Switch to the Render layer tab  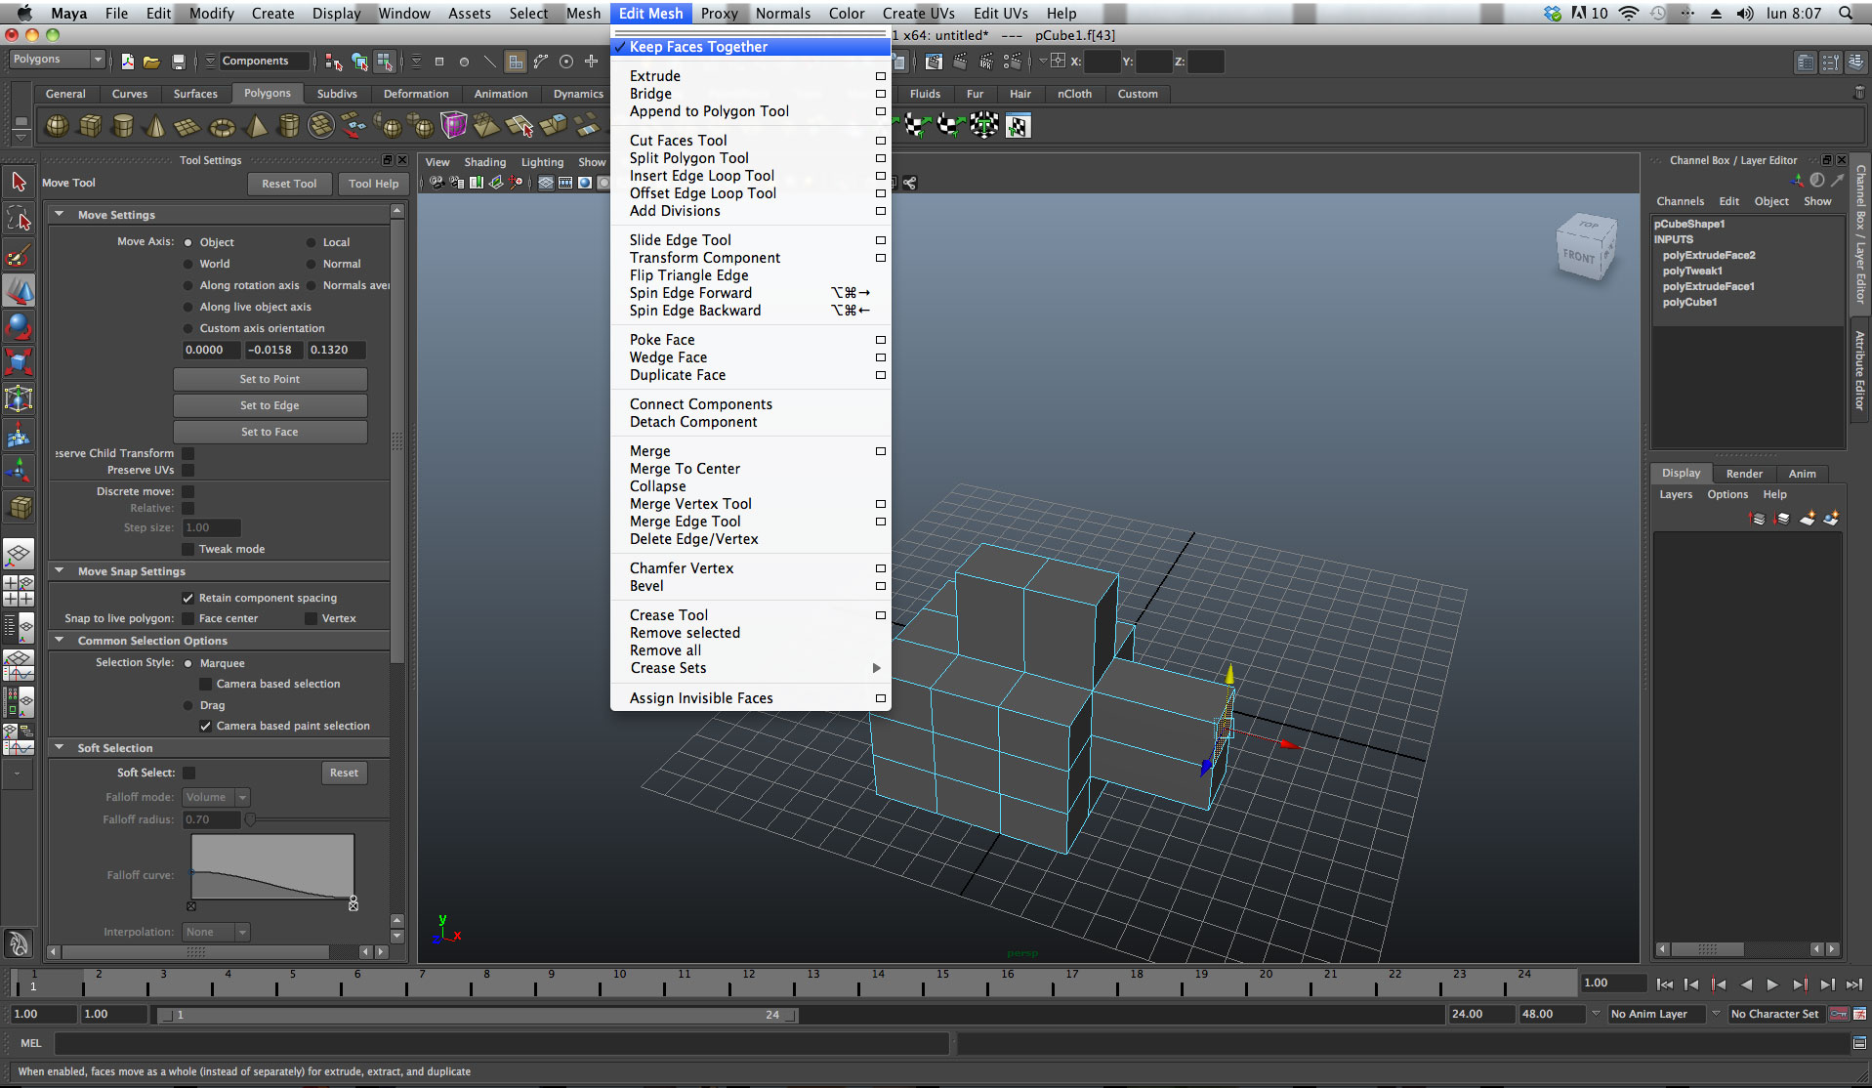click(x=1744, y=474)
